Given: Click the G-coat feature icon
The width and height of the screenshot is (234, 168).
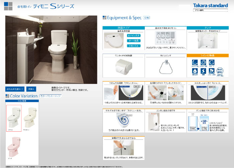Looking at the screenshot, I should [x=212, y=62].
